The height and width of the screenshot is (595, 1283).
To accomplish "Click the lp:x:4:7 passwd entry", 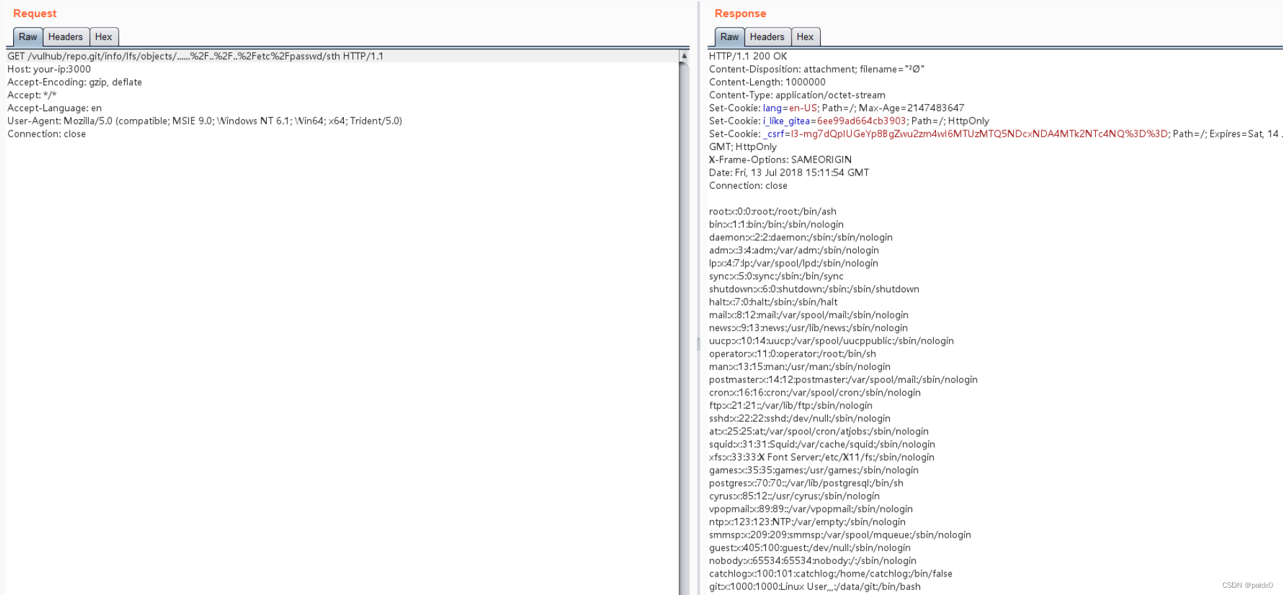I will tap(794, 263).
